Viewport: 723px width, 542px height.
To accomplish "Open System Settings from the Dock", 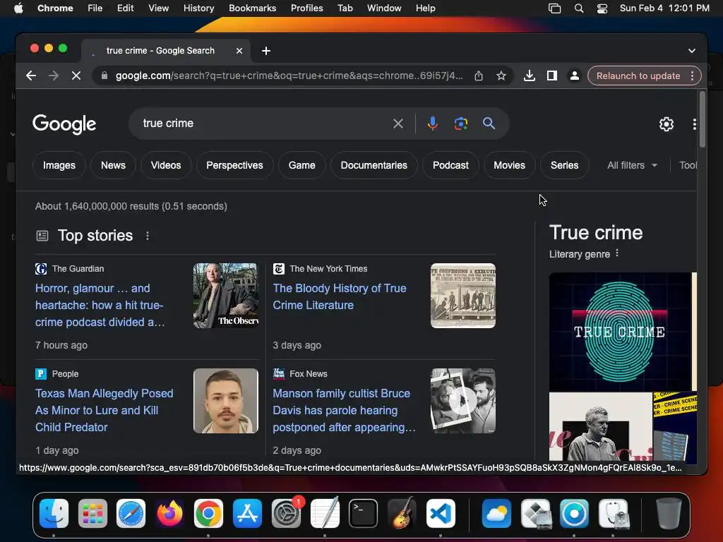I will (x=286, y=513).
